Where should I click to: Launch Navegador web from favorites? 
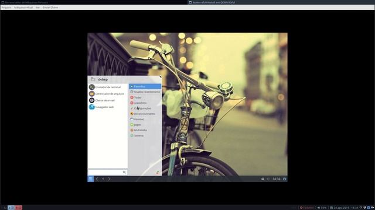click(x=108, y=107)
